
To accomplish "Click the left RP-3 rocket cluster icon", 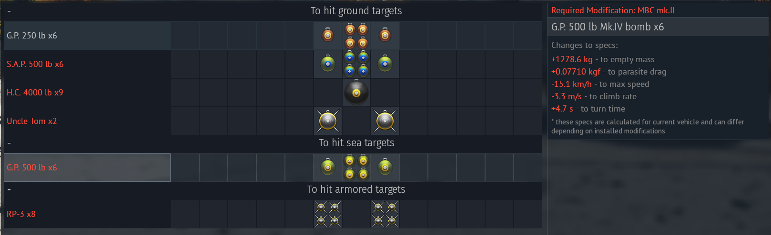I will 328,214.
